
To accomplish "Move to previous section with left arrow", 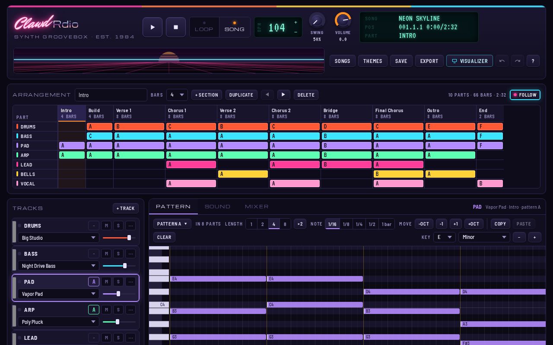I will tap(267, 95).
